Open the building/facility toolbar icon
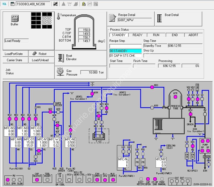This screenshot has height=187, width=214. point(84,4)
